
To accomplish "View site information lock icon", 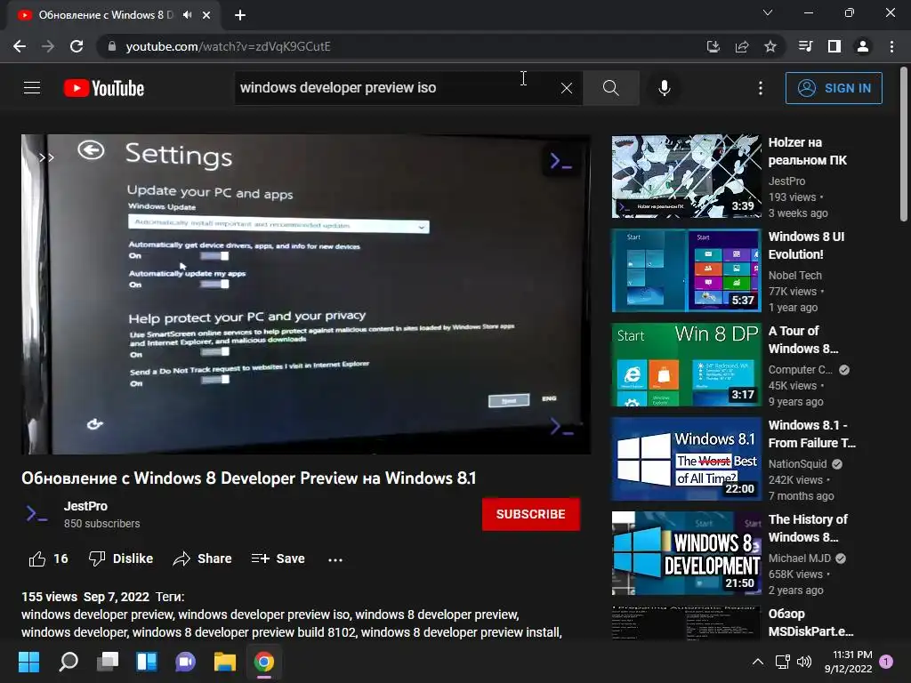I will [112, 46].
